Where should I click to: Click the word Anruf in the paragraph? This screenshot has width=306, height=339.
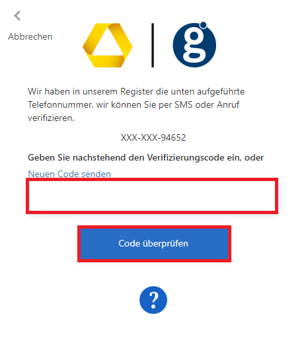[x=228, y=104]
